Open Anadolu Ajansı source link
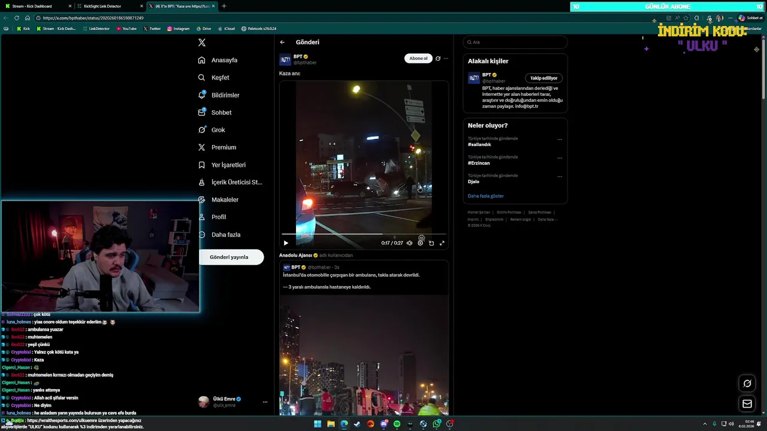The image size is (767, 431). pos(295,255)
